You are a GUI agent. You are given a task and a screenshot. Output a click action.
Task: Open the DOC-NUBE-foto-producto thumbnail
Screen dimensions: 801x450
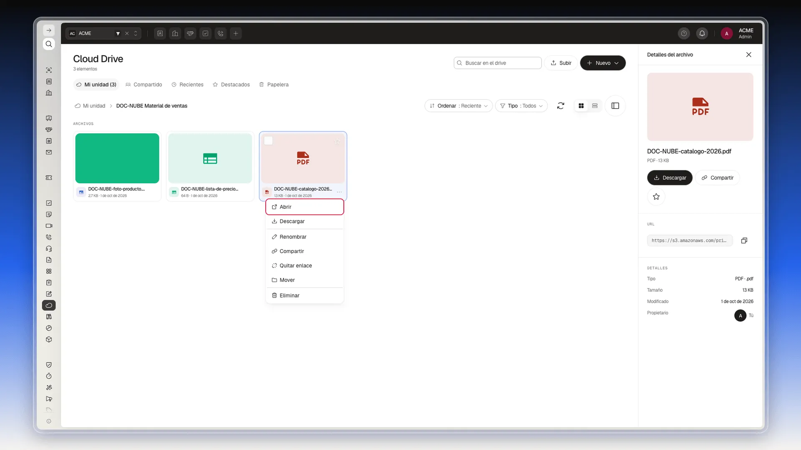pos(117,158)
